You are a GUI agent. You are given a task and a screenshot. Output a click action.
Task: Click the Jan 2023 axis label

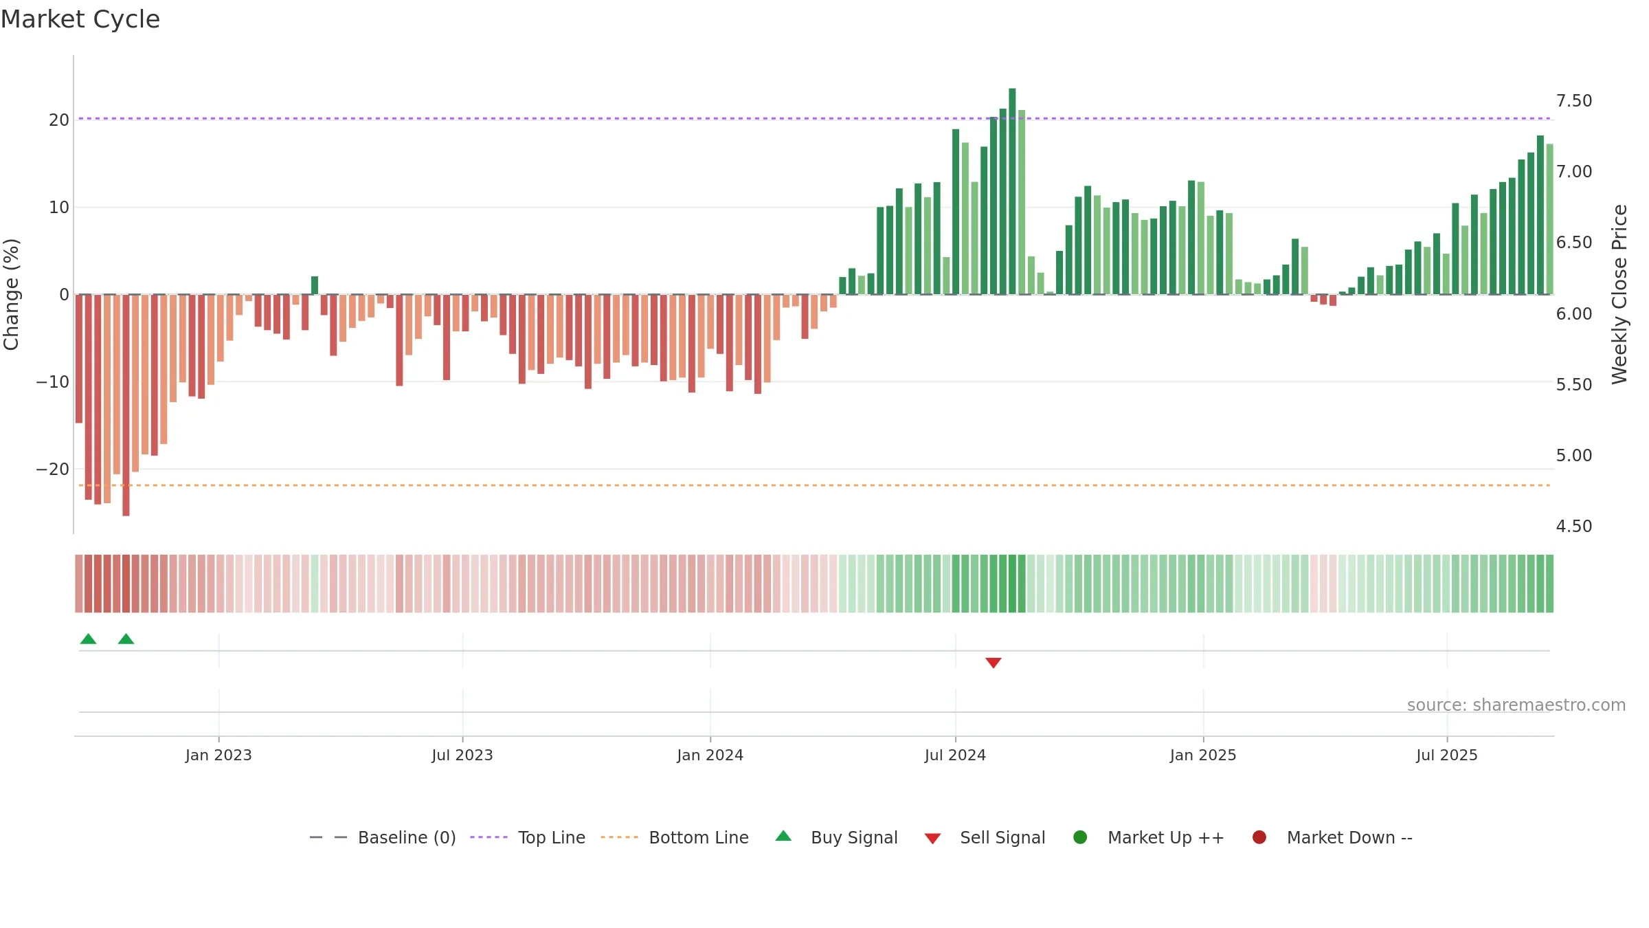(x=218, y=755)
